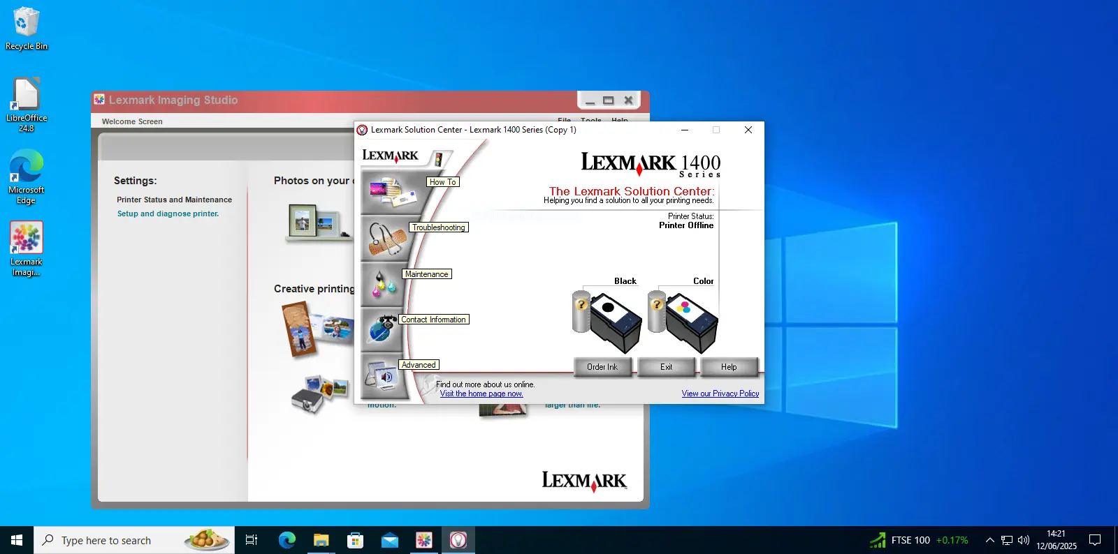Click the volume icon in system tray
The height and width of the screenshot is (554, 1118).
1024,540
